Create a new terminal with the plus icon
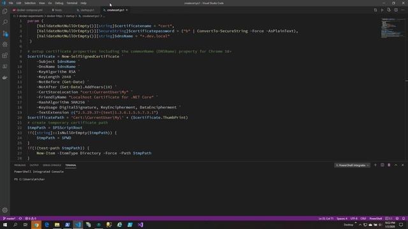This screenshot has width=408, height=229. pyautogui.click(x=375, y=165)
